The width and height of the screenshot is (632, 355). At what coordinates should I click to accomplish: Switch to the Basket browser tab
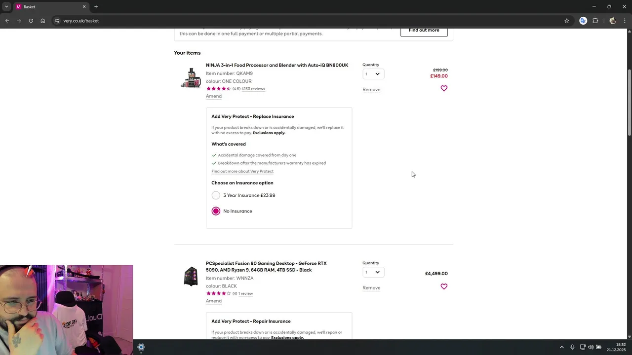click(x=47, y=6)
